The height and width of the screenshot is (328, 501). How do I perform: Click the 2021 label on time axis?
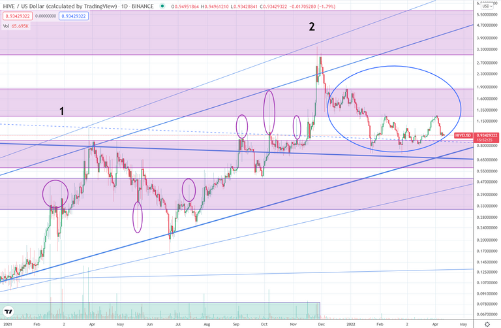[7, 324]
